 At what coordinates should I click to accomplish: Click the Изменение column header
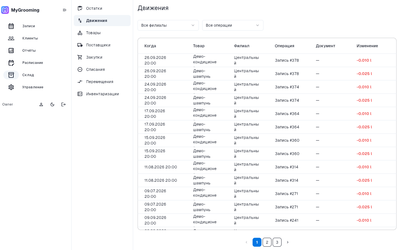click(367, 46)
